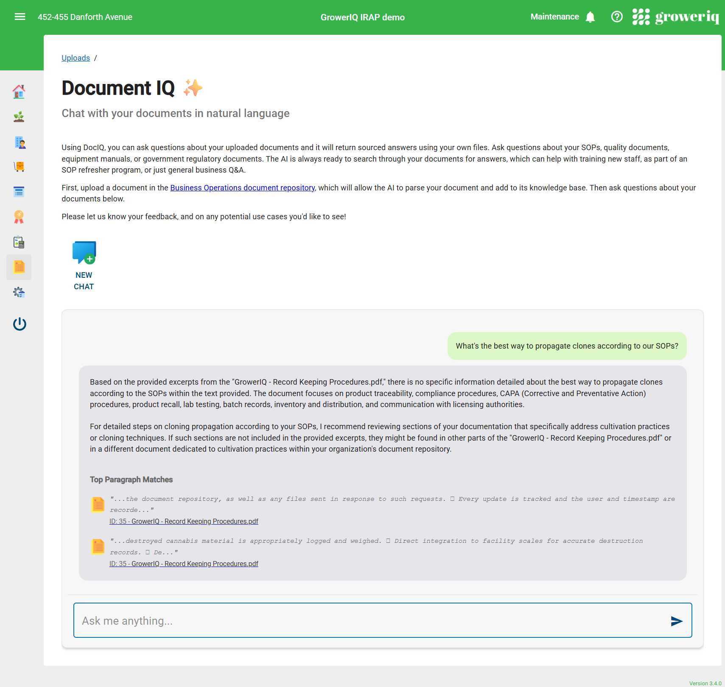Click the second paragraph match document icon

point(98,547)
